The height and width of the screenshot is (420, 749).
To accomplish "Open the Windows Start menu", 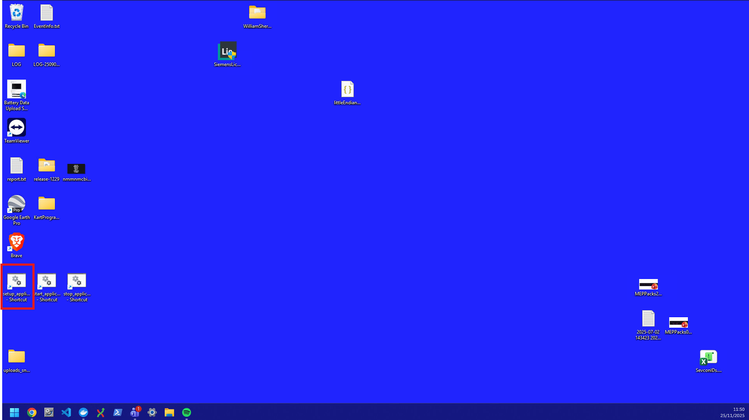I will [x=14, y=413].
